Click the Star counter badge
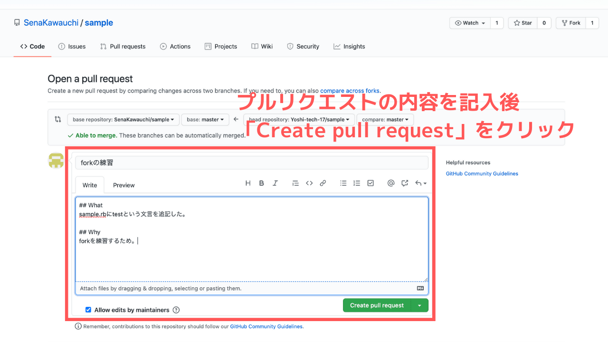608x342 pixels. tap(544, 22)
